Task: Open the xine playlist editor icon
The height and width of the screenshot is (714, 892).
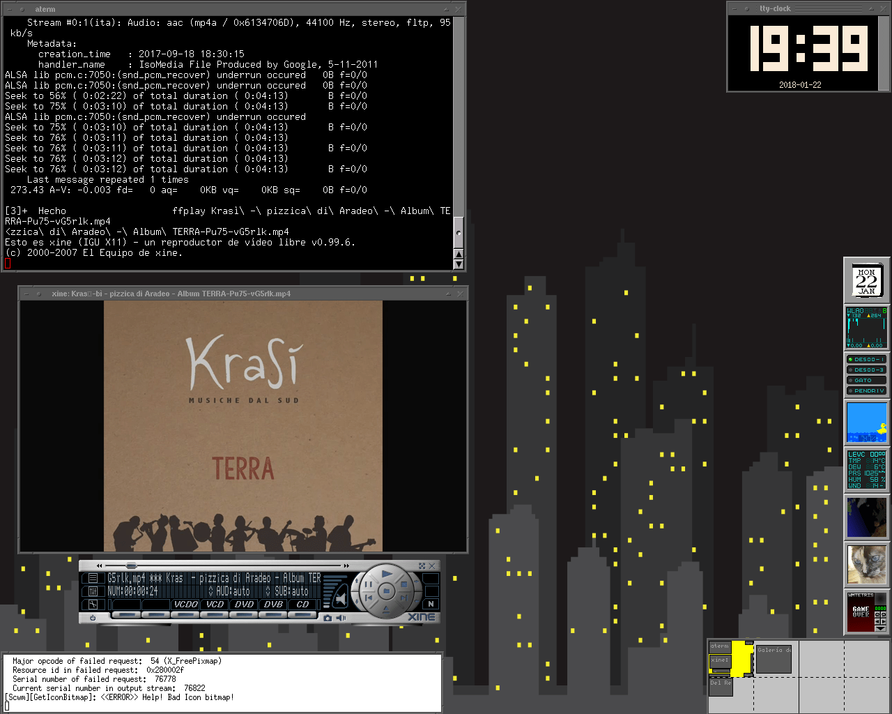Action: click(93, 578)
